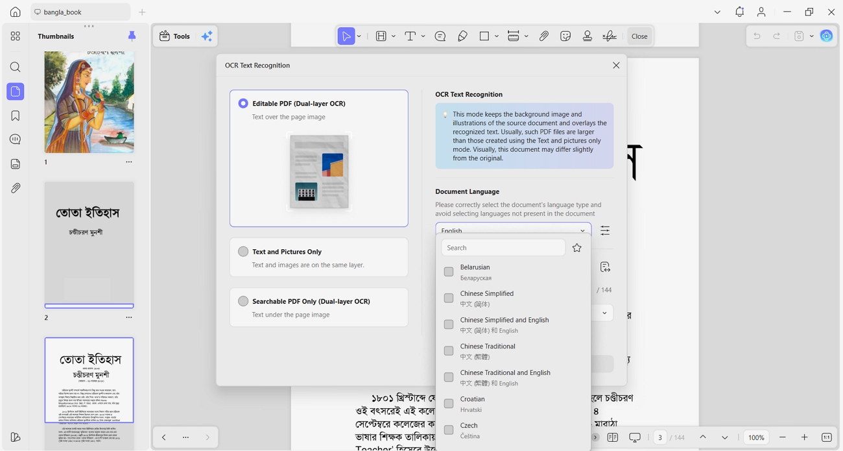Click the page range icon in dialog
Viewport: 843px width, 451px height.
(605, 267)
